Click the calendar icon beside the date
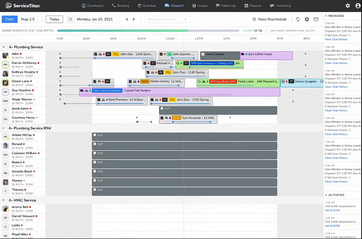 (x=71, y=20)
